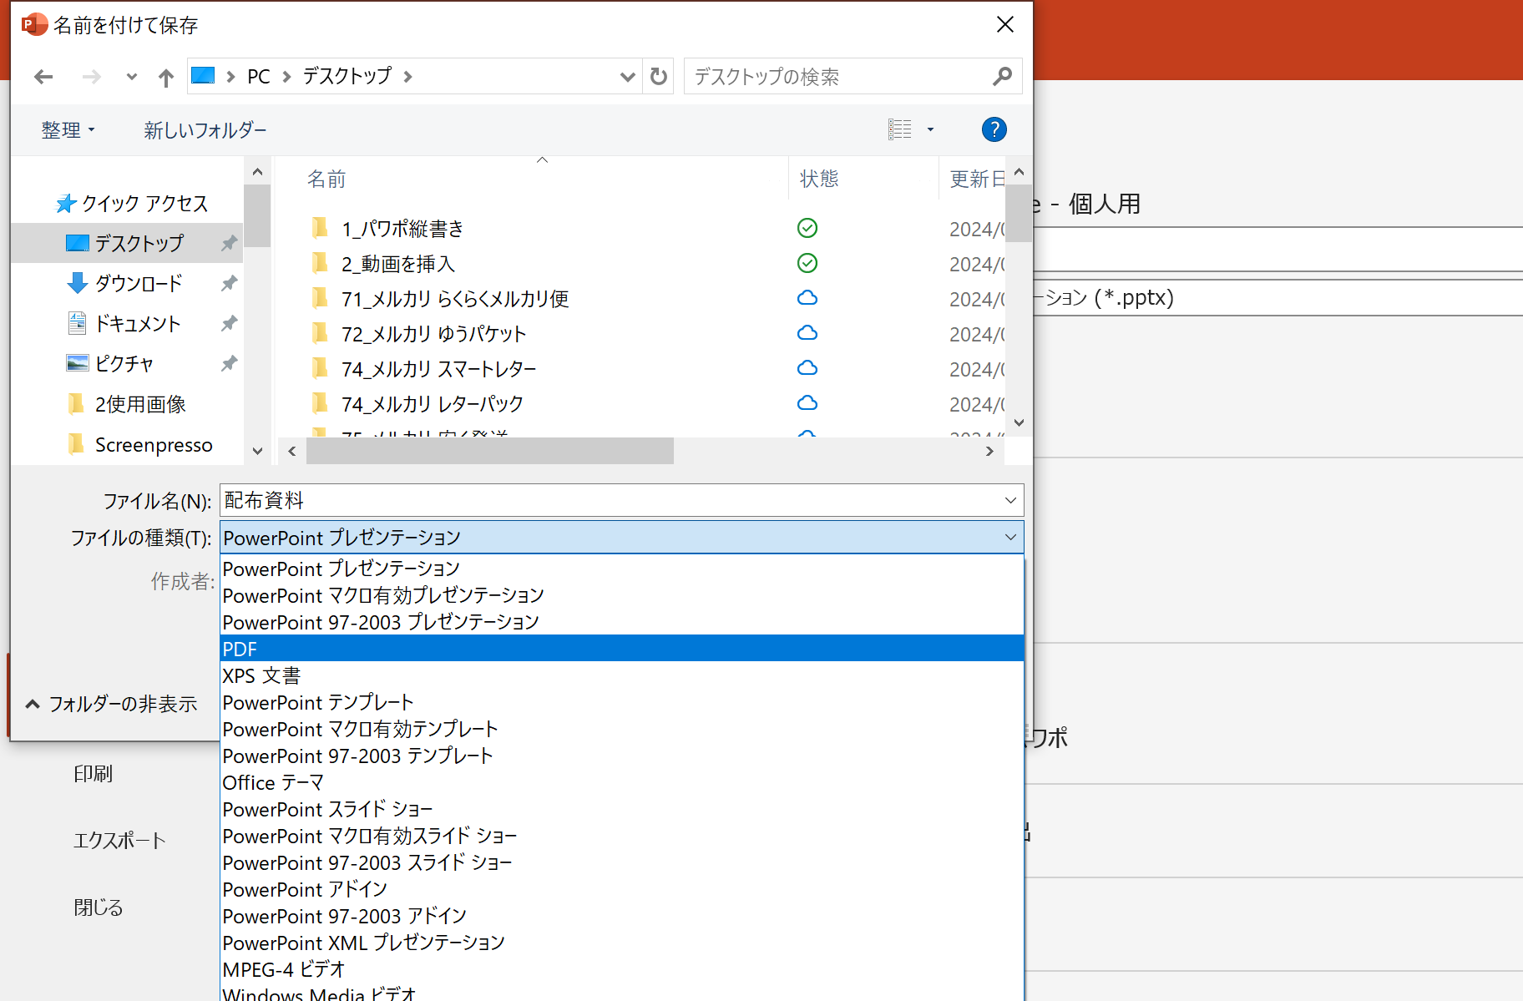1523x1001 pixels.
Task: Open the address bar history dropdown
Action: (x=627, y=76)
